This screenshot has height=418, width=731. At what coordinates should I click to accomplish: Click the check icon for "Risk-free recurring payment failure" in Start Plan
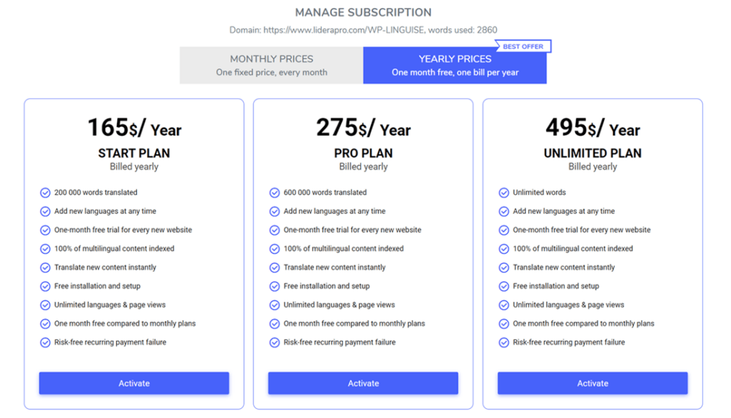pyautogui.click(x=44, y=342)
